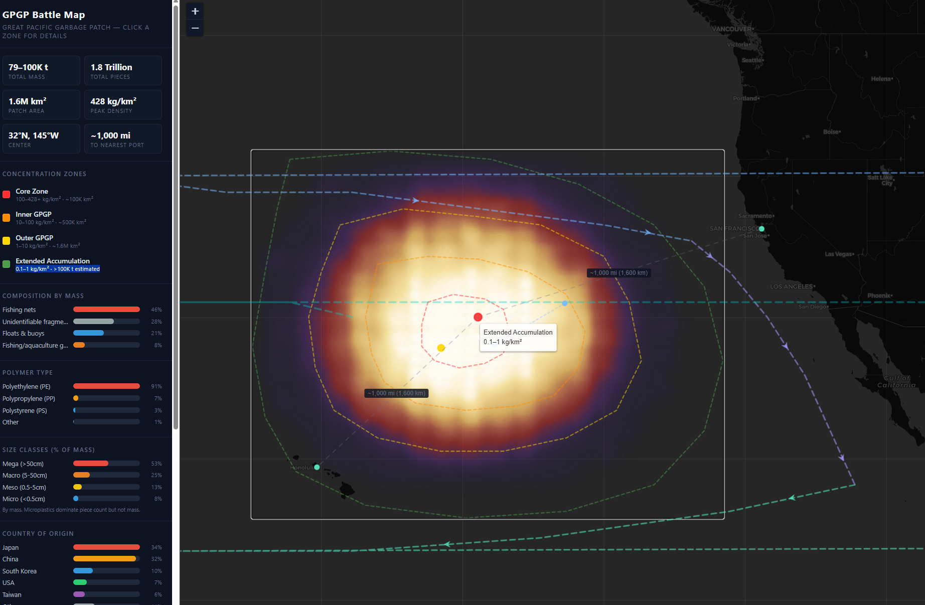The width and height of the screenshot is (925, 605).
Task: Click the sidebar vertical scrollbar
Action: click(x=176, y=216)
